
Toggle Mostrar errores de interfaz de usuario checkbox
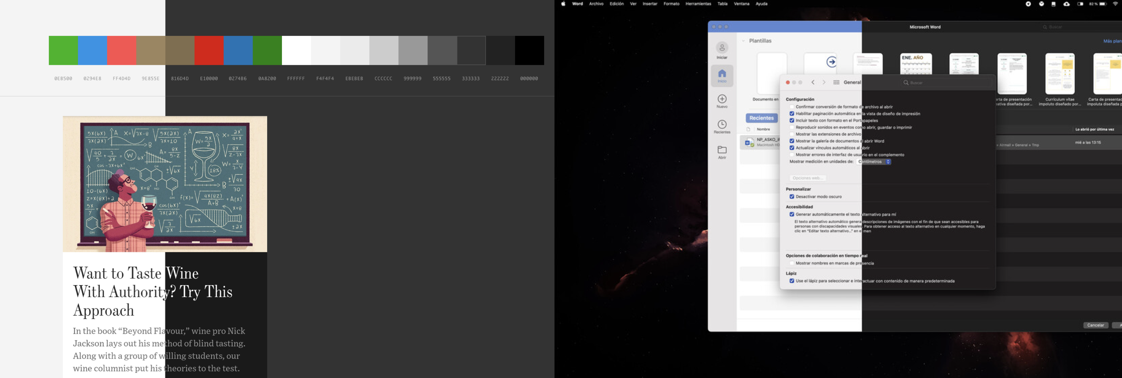(x=792, y=155)
